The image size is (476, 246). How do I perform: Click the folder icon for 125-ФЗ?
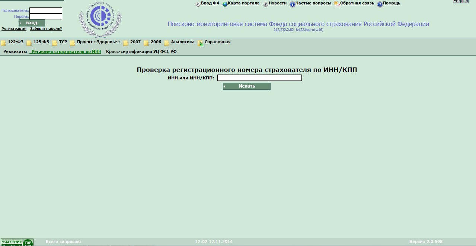[x=29, y=42]
